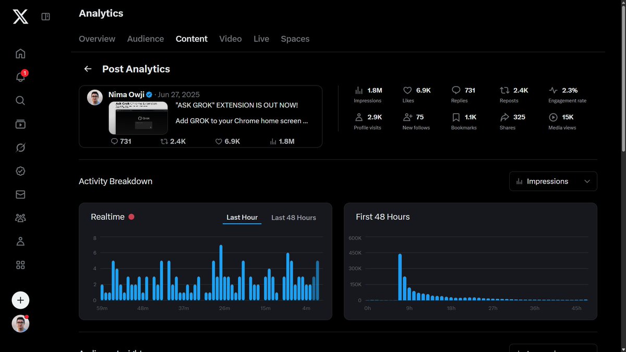Screen dimensions: 626x352
Task: Click the Shares arrow icon
Action: 504,117
